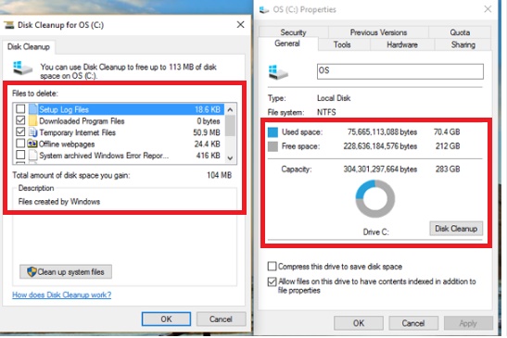The width and height of the screenshot is (507, 338).
Task: Click the 228,636,184,576 bytes free value
Action: click(x=380, y=146)
